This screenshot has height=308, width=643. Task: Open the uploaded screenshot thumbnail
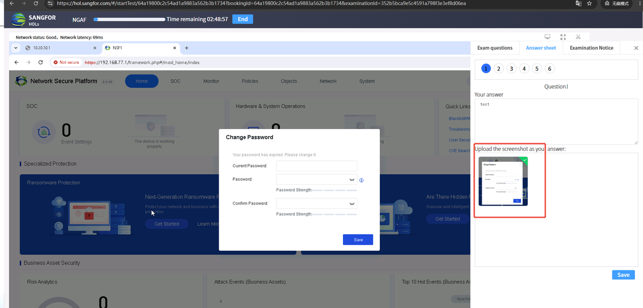(x=502, y=181)
